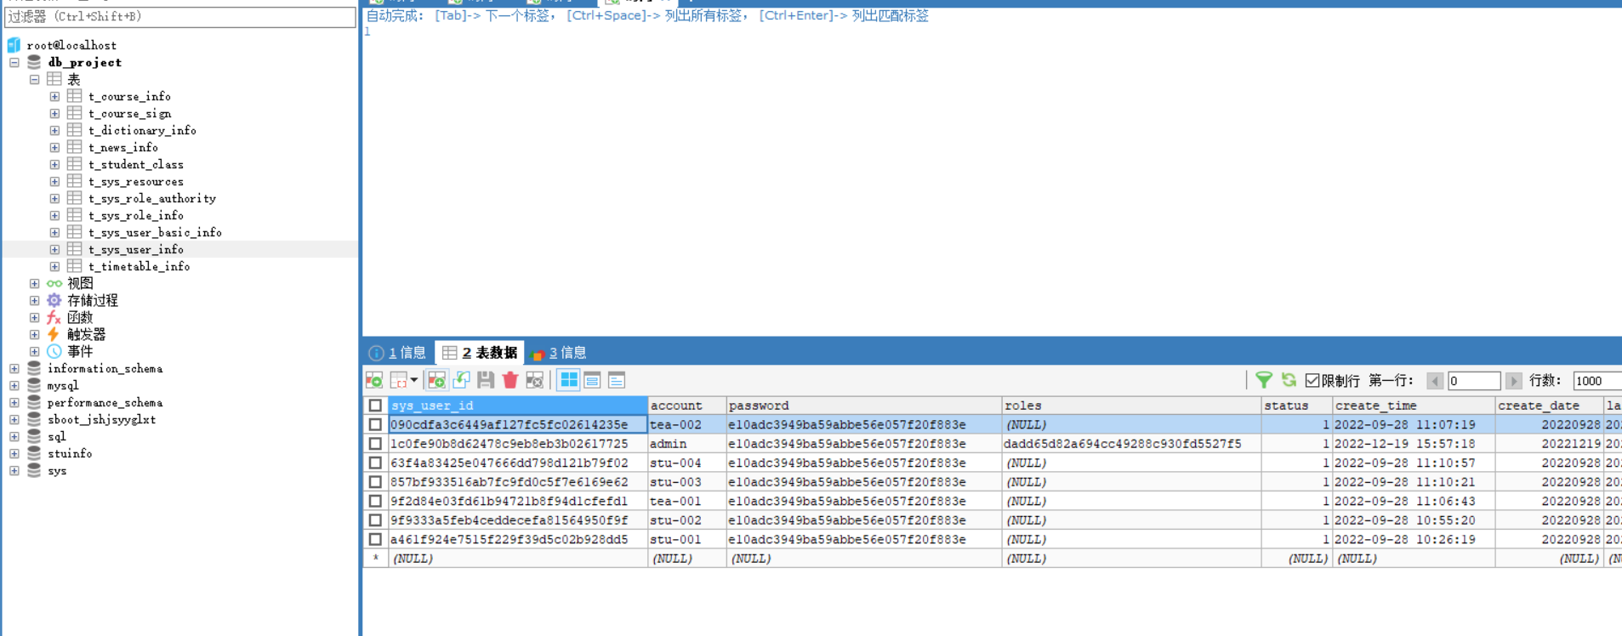Click the 第一行 first row input
Screen dimensions: 1622x636
pyautogui.click(x=1473, y=381)
